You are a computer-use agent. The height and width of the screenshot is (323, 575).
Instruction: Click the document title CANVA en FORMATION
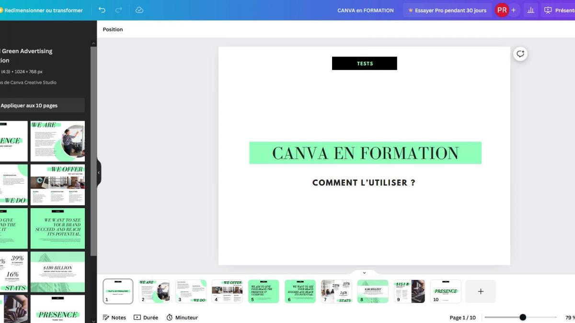coord(366,10)
